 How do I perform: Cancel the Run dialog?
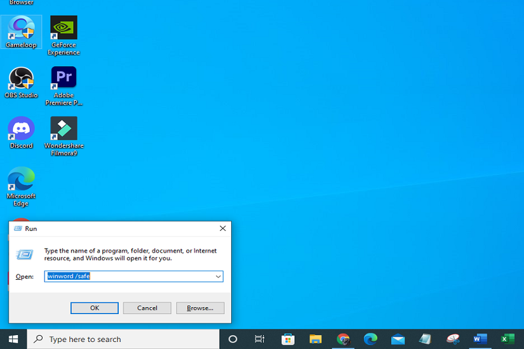click(147, 308)
